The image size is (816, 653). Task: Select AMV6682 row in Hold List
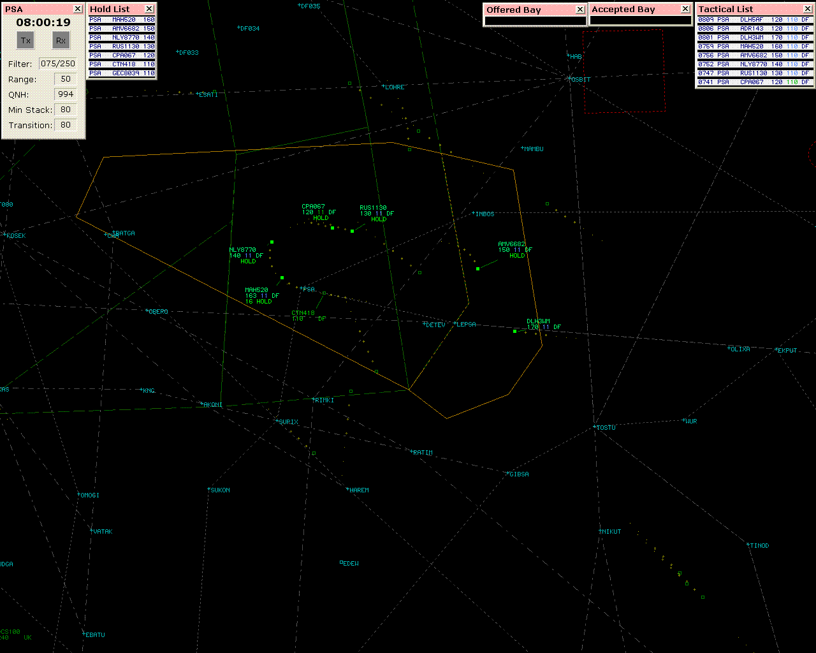coord(122,29)
